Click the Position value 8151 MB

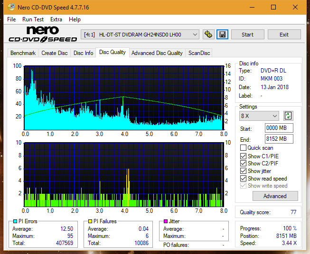point(286,236)
